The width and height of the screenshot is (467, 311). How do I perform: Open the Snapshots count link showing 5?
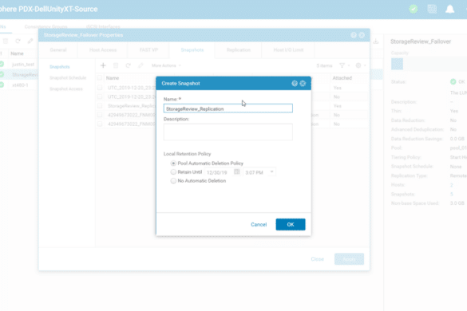pyautogui.click(x=452, y=194)
